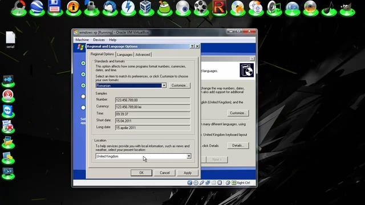This screenshot has height=205, width=365.
Task: Switch to the Advanced tab
Action: tap(143, 55)
